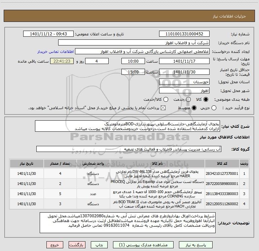Select the 'کالا' radio button
The image size is (259, 251).
pos(206,99)
